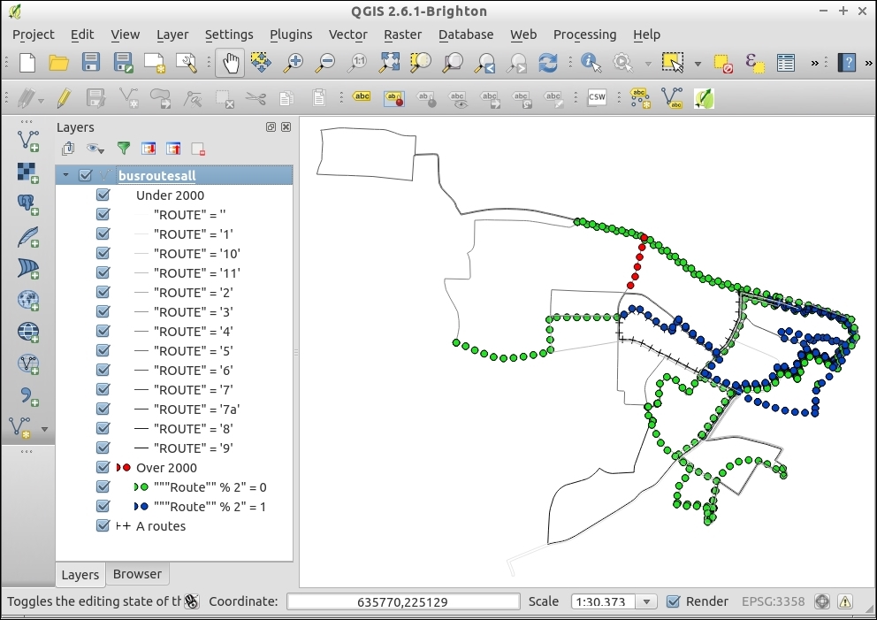Uncheck the "ROUTE" = '7a' rule
Image resolution: width=877 pixels, height=620 pixels.
pos(103,410)
